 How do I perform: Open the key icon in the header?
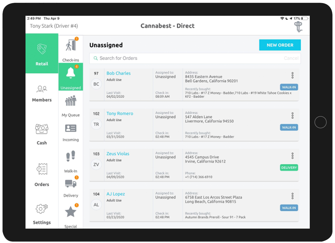coord(298,26)
